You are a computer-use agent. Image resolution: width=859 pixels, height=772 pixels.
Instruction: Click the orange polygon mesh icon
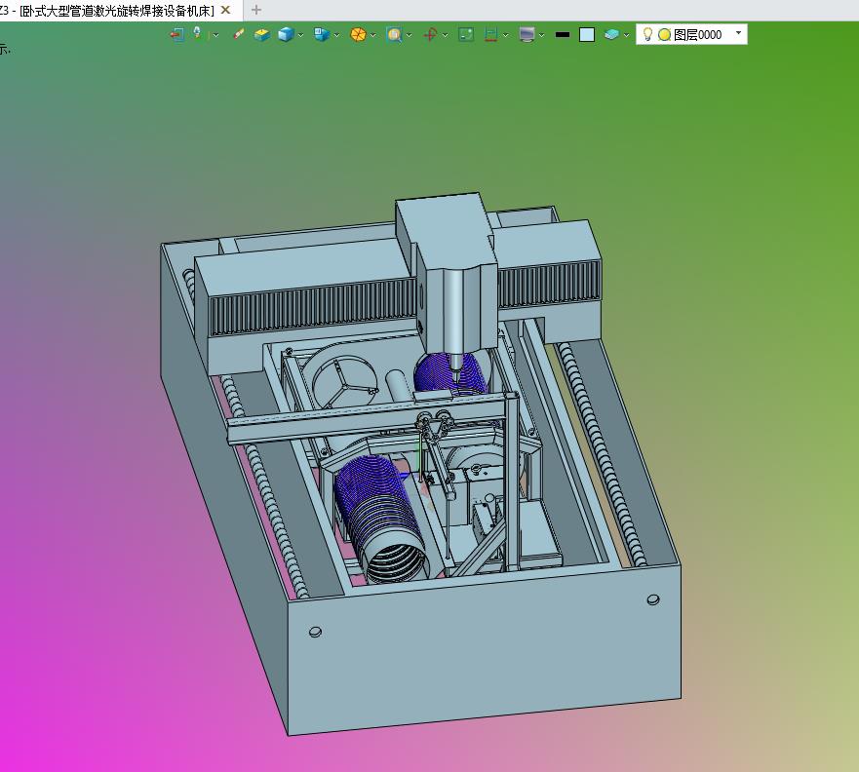pyautogui.click(x=358, y=34)
